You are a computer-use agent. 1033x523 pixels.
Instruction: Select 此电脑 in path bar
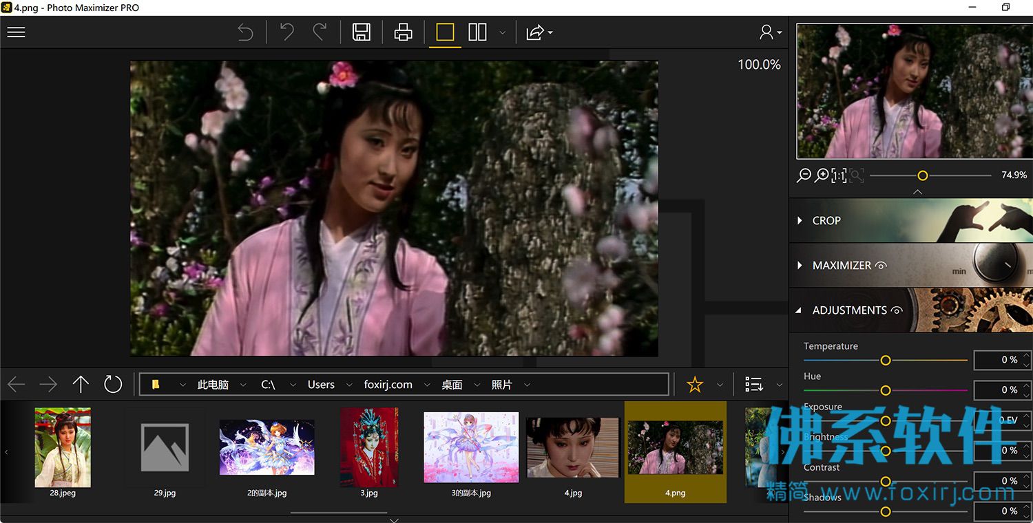pyautogui.click(x=213, y=385)
